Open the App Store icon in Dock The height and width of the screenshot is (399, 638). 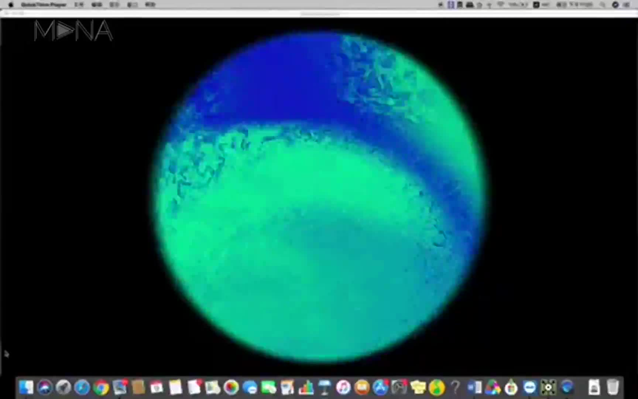pos(381,387)
